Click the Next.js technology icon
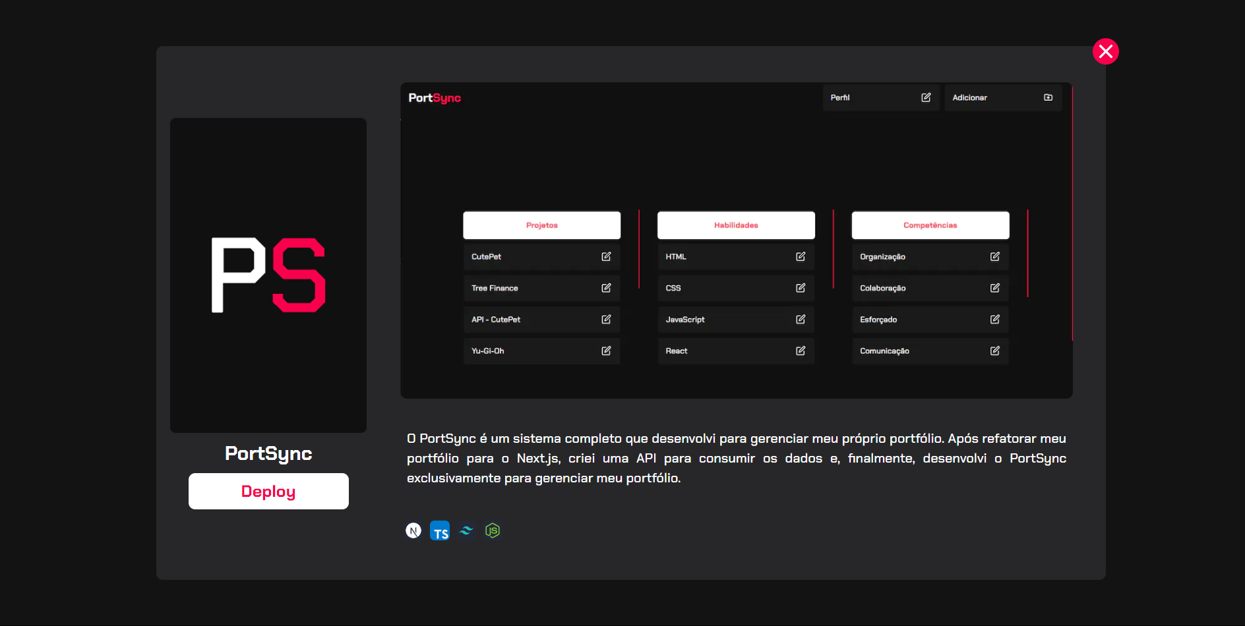 click(413, 530)
